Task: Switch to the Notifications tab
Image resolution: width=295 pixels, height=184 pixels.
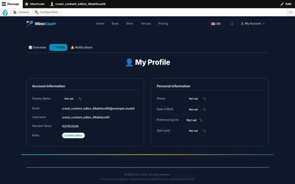Action: [82, 47]
